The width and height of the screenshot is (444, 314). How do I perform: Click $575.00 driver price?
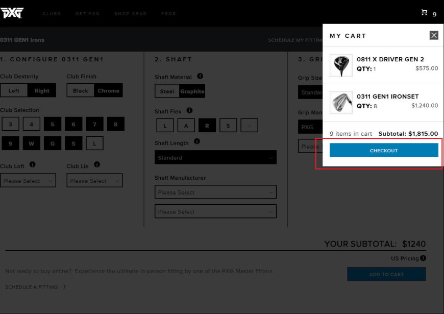427,68
